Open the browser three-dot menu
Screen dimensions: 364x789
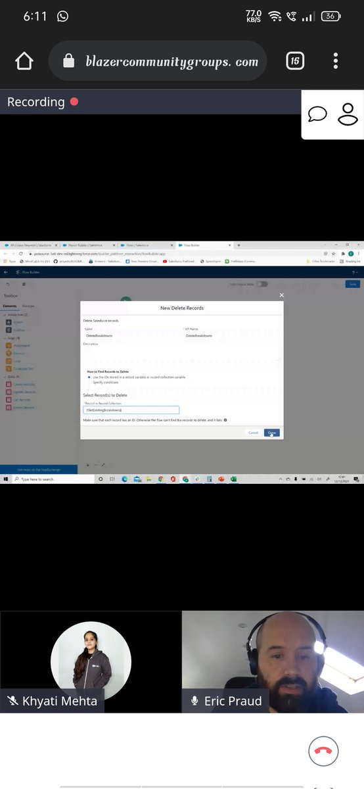click(336, 61)
